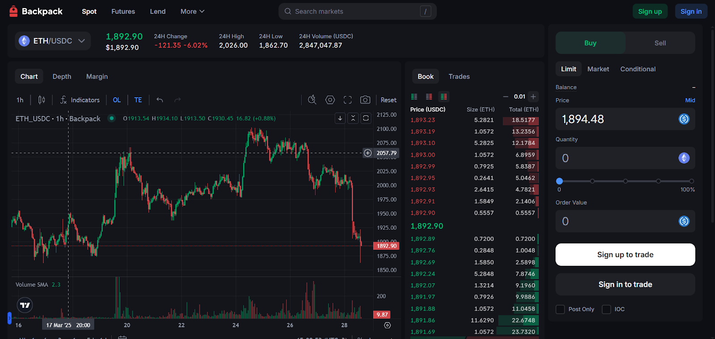
Task: Enter fullscreen chart mode
Action: click(348, 100)
